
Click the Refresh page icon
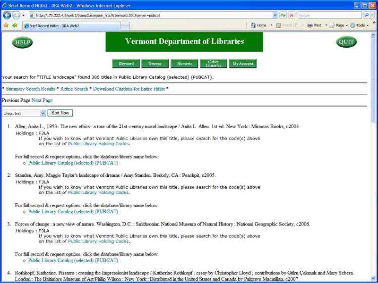tap(283, 16)
